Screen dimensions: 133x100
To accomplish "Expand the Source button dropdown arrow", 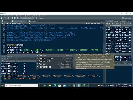I will tap(101, 23).
